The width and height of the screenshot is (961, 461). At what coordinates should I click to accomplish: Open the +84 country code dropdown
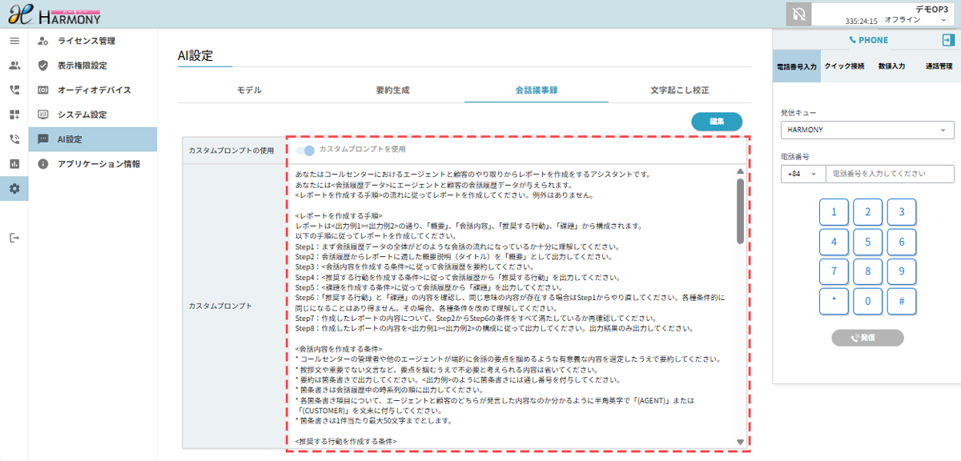click(802, 174)
